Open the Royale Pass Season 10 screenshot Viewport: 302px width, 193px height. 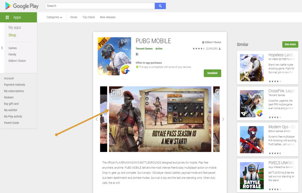click(x=160, y=119)
